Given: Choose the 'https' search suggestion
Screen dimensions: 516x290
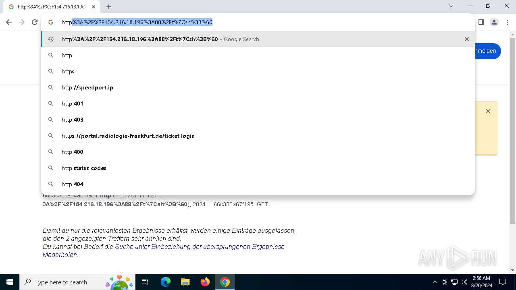Looking at the screenshot, I should pos(258,71).
